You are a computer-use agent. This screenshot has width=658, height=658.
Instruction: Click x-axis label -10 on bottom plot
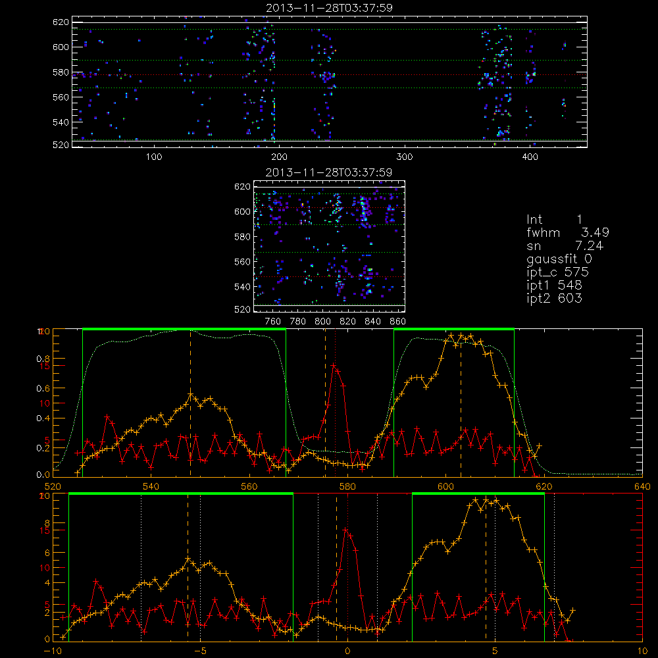52,651
